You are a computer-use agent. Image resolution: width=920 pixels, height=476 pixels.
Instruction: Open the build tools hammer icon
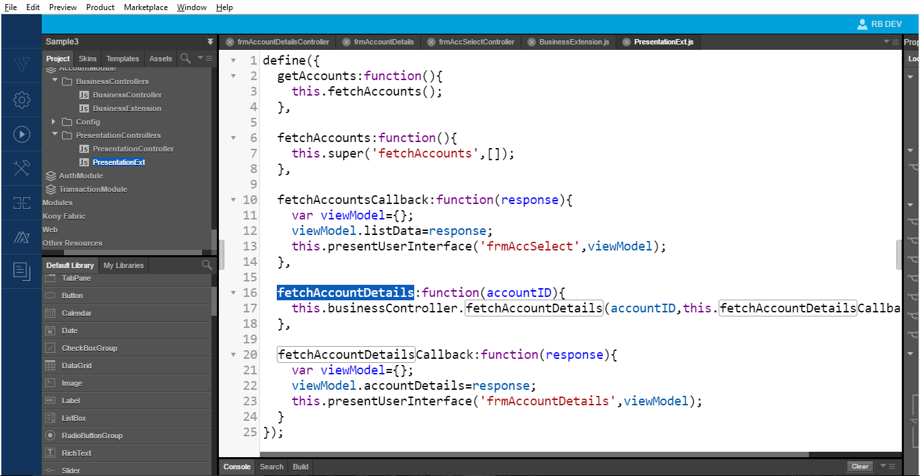(x=22, y=169)
